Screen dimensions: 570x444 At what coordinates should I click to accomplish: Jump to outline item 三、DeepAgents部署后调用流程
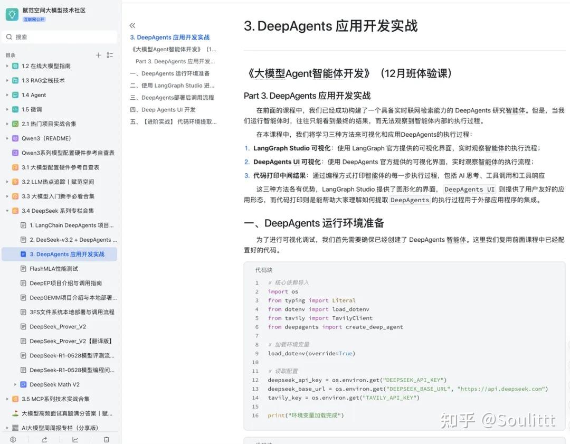pyautogui.click(x=172, y=98)
